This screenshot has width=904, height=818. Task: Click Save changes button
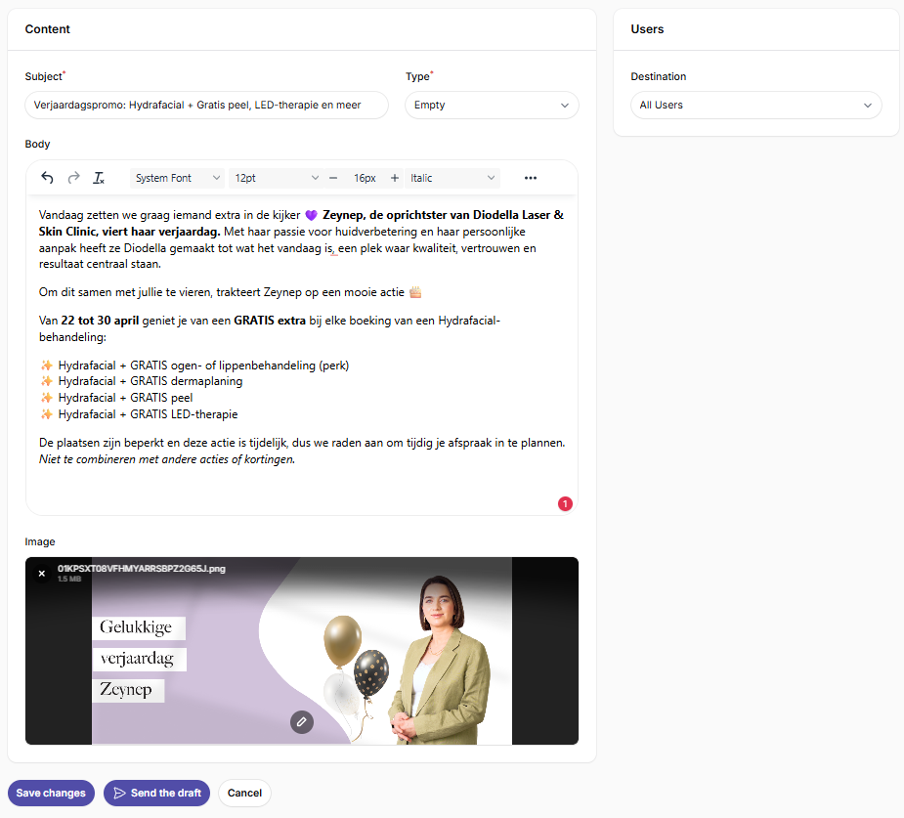click(x=51, y=793)
